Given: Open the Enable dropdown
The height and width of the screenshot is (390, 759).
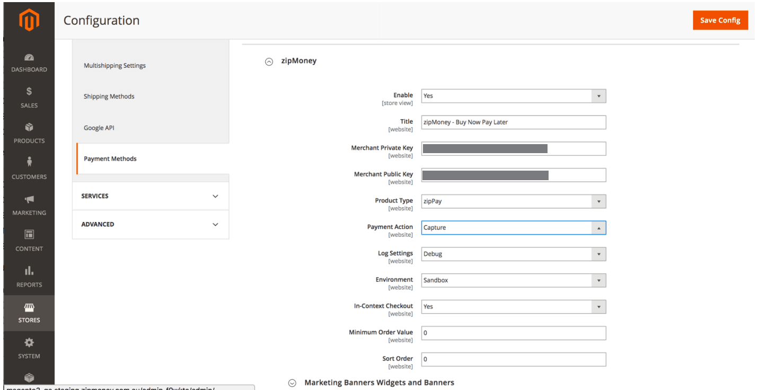Looking at the screenshot, I should 513,96.
